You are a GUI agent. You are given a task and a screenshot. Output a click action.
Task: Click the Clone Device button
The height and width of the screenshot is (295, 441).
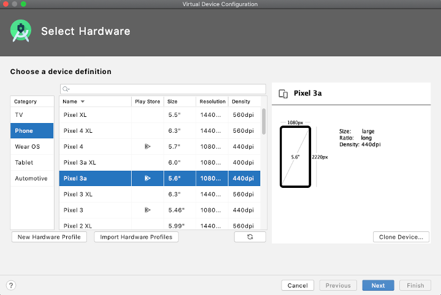tap(401, 237)
